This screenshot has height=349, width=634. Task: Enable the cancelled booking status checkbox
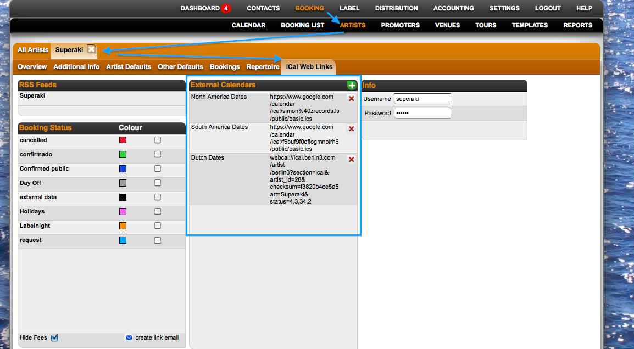tap(158, 140)
